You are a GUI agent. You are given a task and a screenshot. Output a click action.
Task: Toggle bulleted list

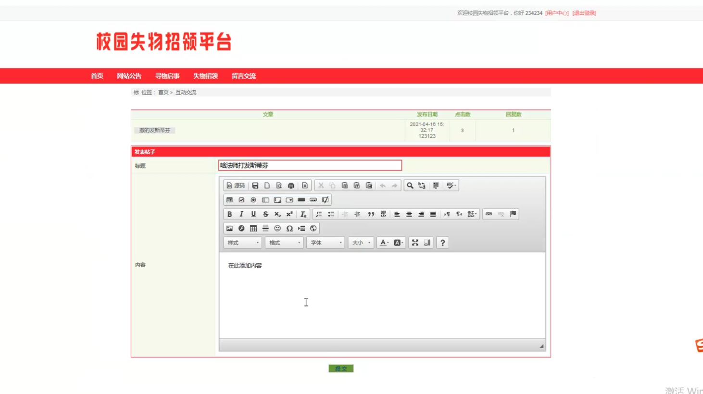(x=331, y=214)
